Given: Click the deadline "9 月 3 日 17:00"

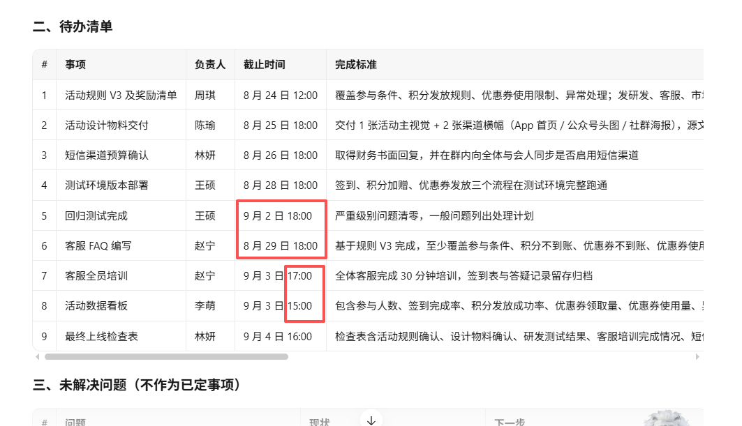Looking at the screenshot, I should coord(278,276).
